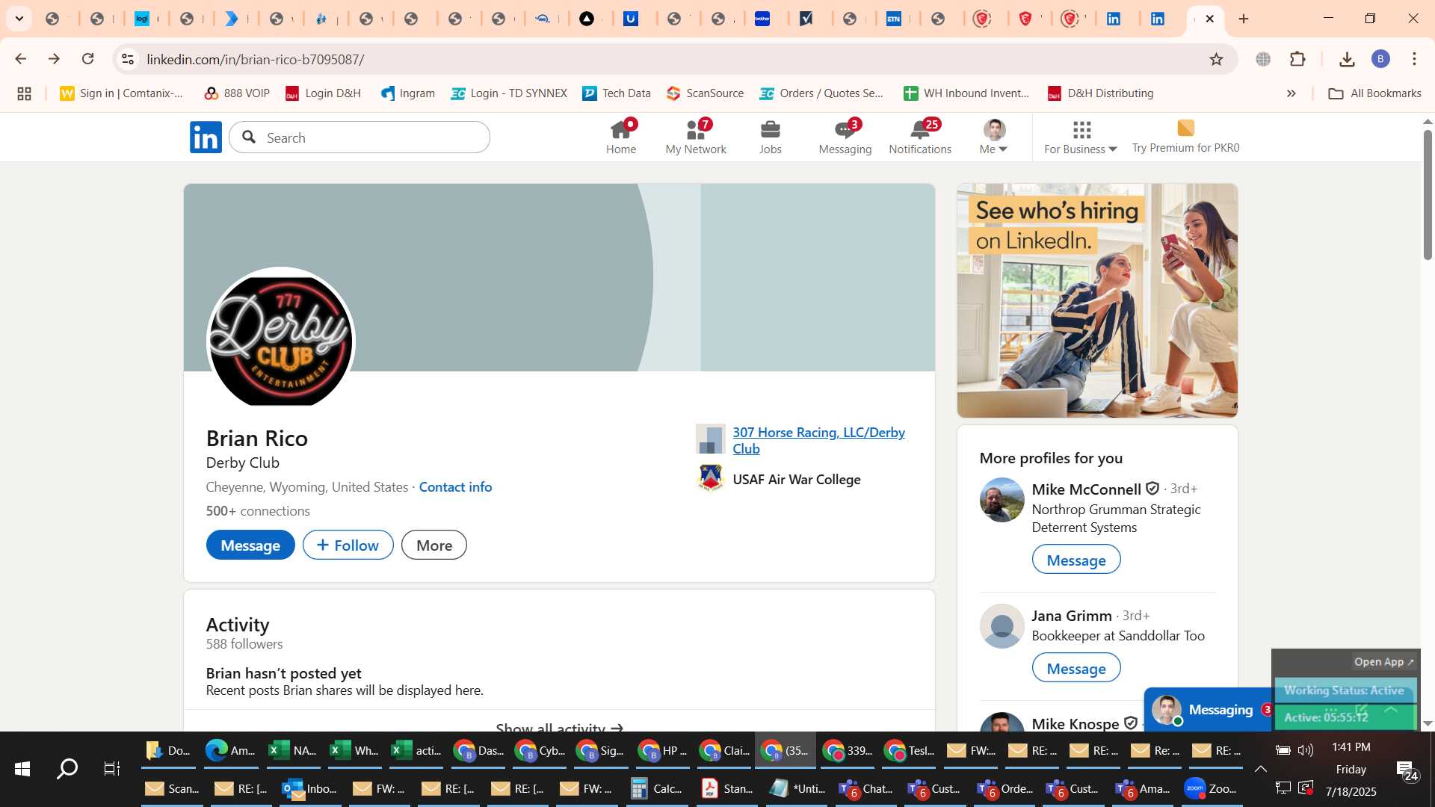Click Try Premium for PKR0 link
Image resolution: width=1435 pixels, height=807 pixels.
click(x=1185, y=137)
